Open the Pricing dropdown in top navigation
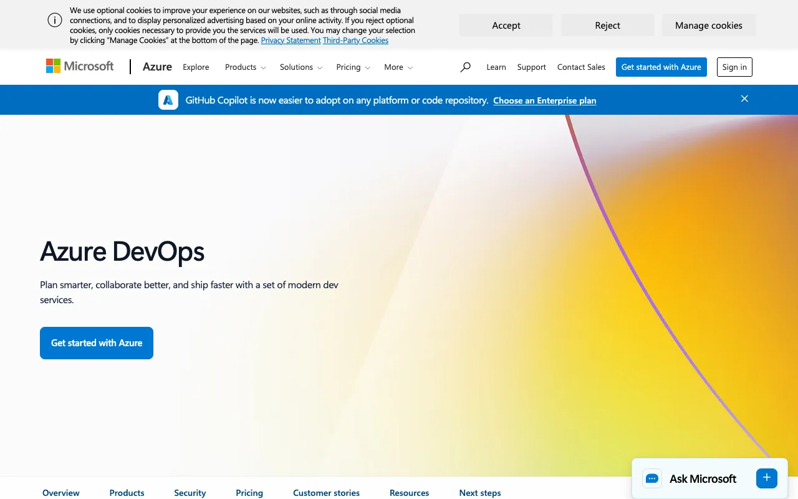Screen dimensions: 798x499 click(353, 67)
